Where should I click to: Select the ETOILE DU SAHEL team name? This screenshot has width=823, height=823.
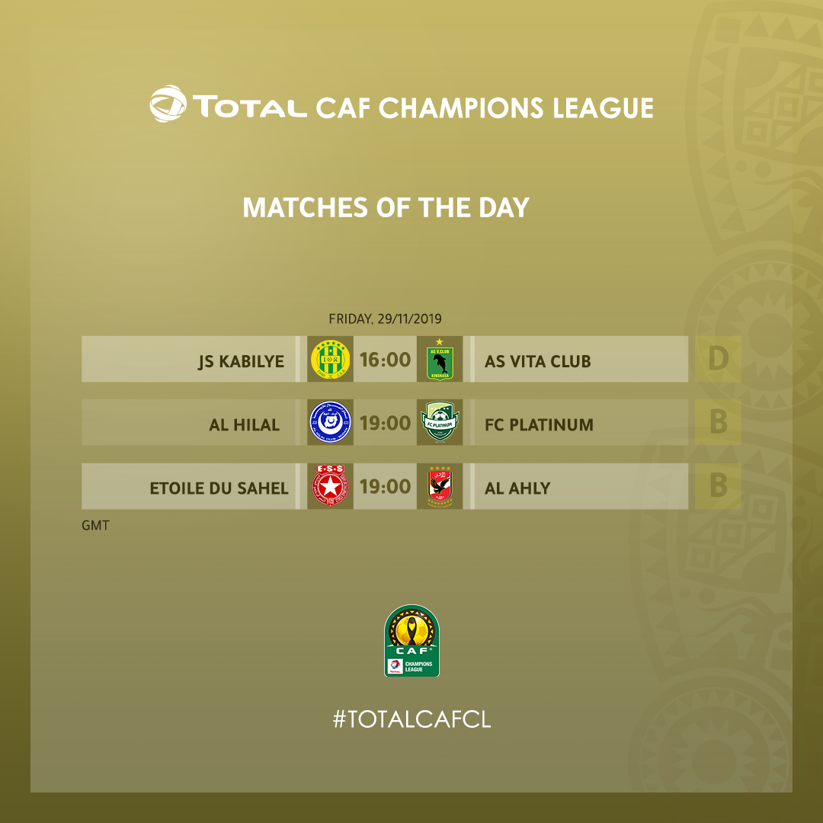(x=219, y=488)
